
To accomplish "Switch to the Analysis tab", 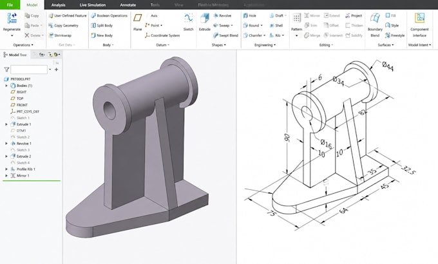I will (58, 5).
